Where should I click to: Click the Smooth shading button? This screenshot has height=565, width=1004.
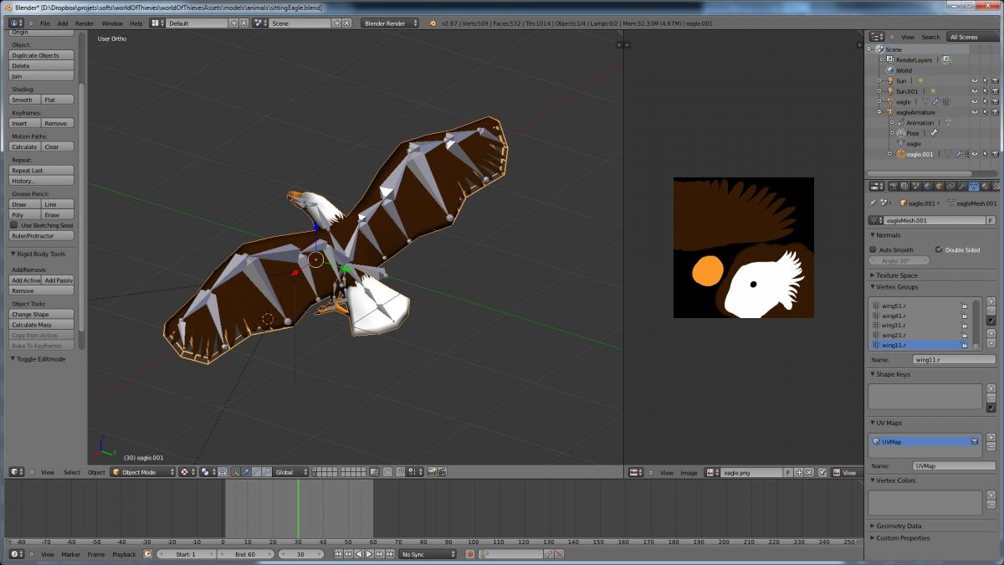pos(25,100)
